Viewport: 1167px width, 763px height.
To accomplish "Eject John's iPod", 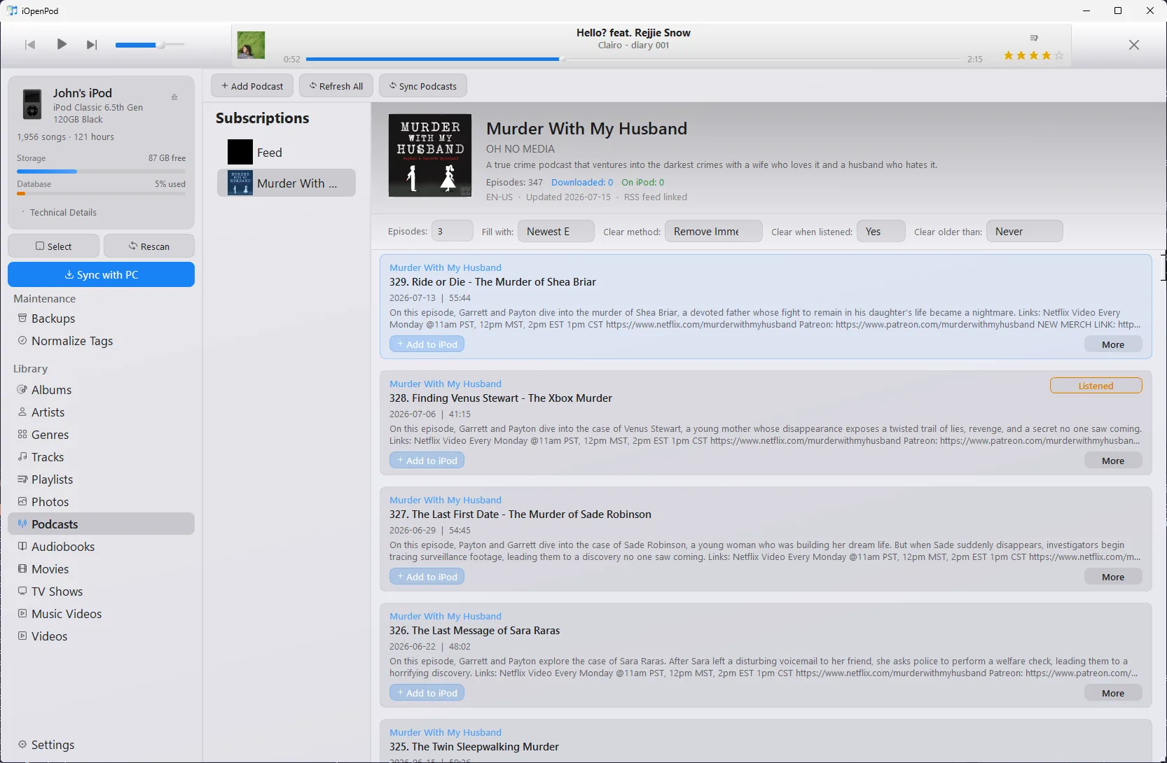I will [174, 97].
